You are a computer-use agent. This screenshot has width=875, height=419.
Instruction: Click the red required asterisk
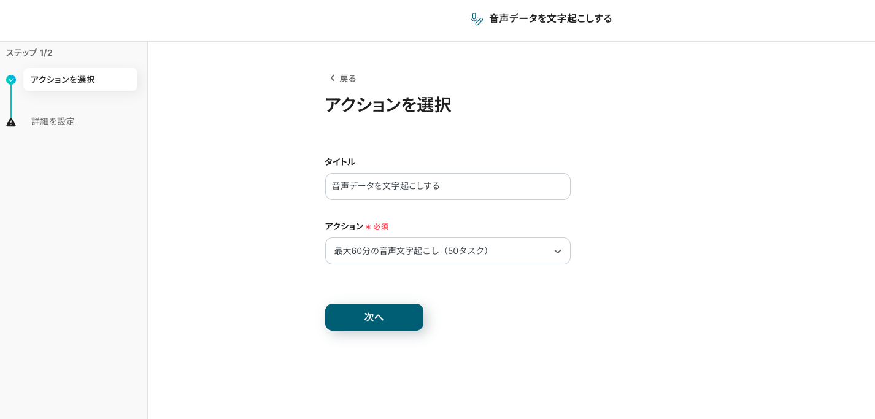(368, 227)
